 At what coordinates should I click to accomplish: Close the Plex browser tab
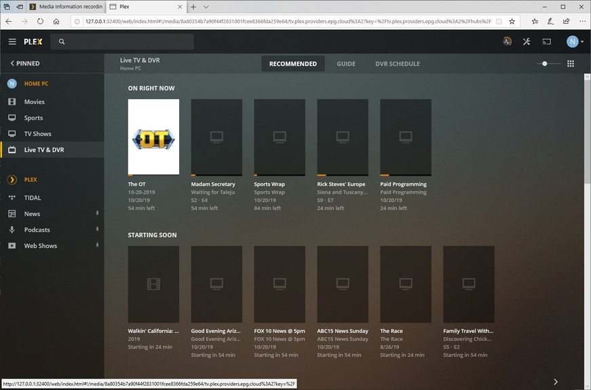point(180,7)
